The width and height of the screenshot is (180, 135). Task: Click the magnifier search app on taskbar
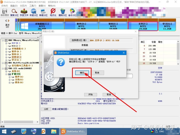point(43,131)
